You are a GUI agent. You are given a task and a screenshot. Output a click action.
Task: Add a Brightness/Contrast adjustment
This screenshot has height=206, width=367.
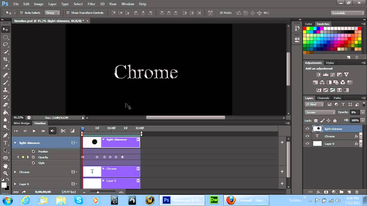(319, 75)
